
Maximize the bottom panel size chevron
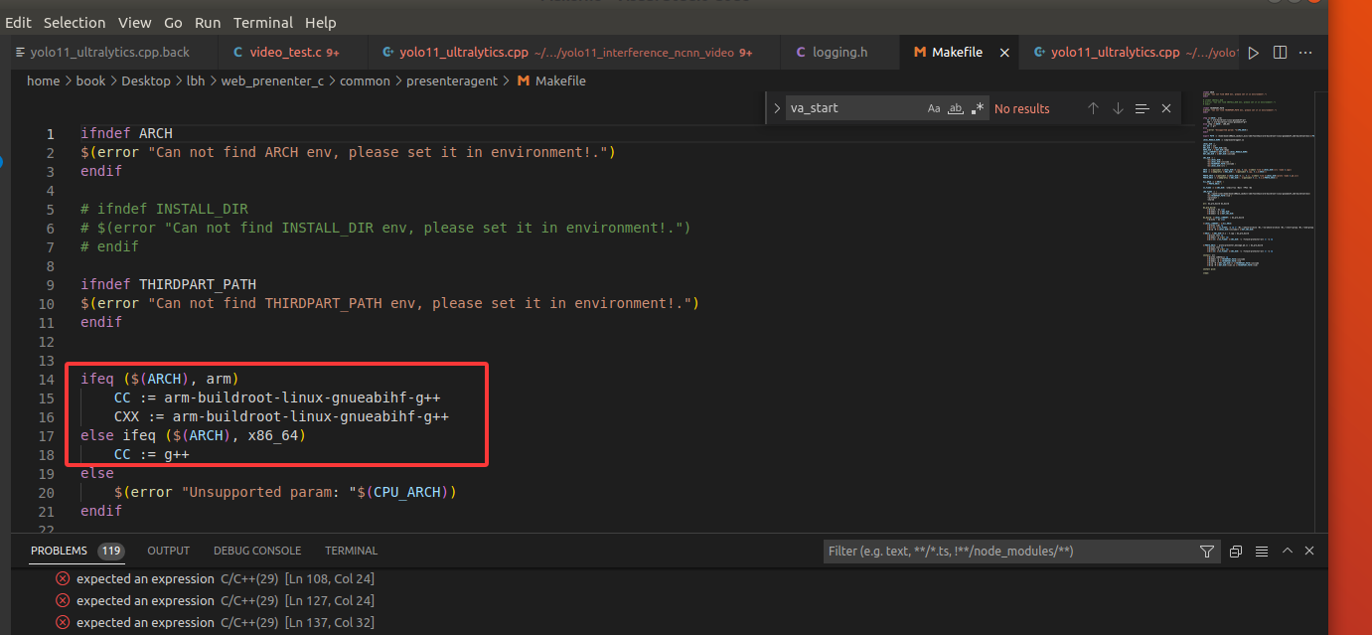click(1288, 551)
